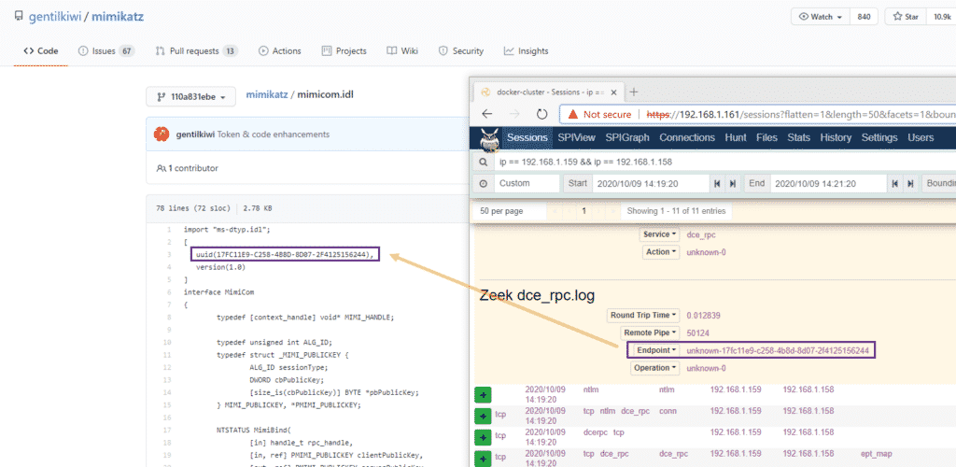Click the clock icon beside Custom
The width and height of the screenshot is (956, 467).
484,183
